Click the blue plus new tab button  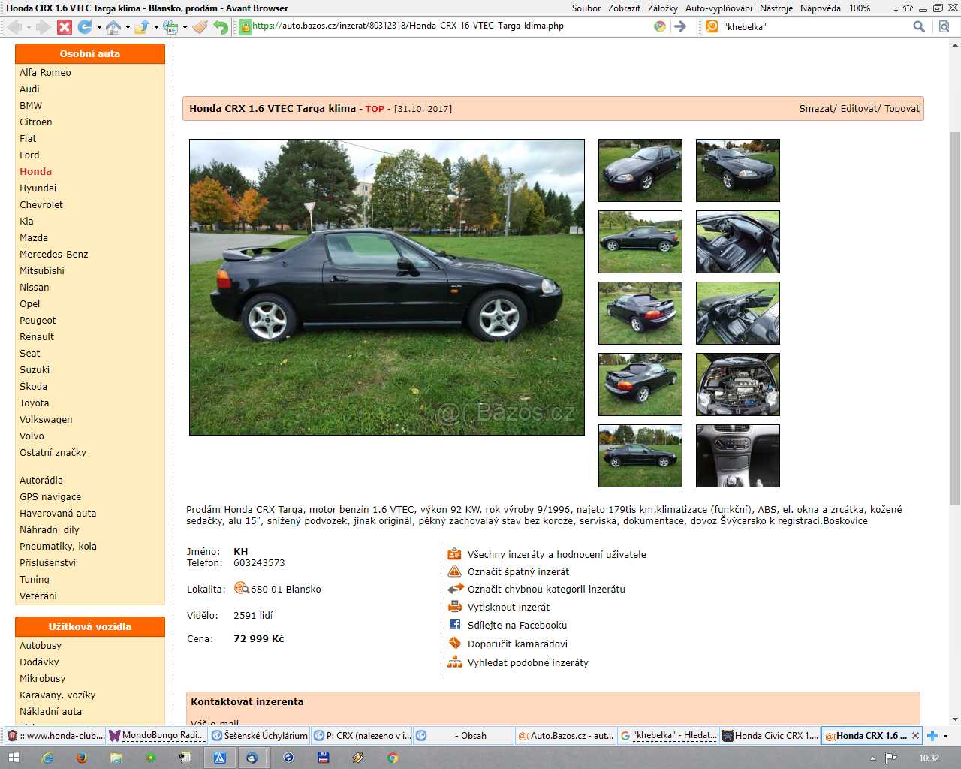(932, 736)
